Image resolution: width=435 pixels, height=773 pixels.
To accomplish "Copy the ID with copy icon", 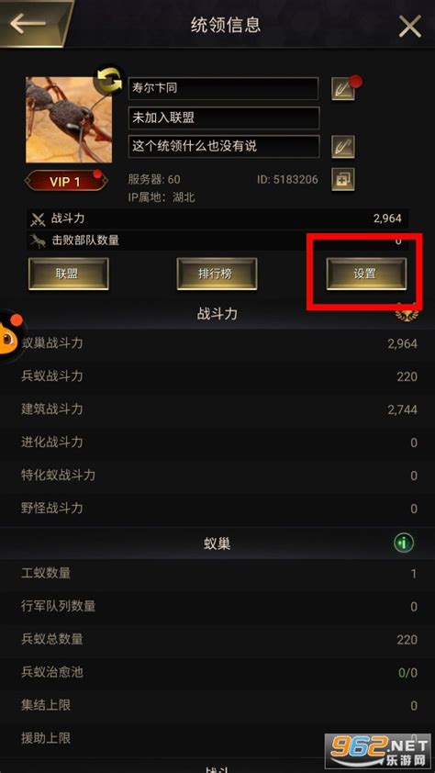I will click(343, 179).
